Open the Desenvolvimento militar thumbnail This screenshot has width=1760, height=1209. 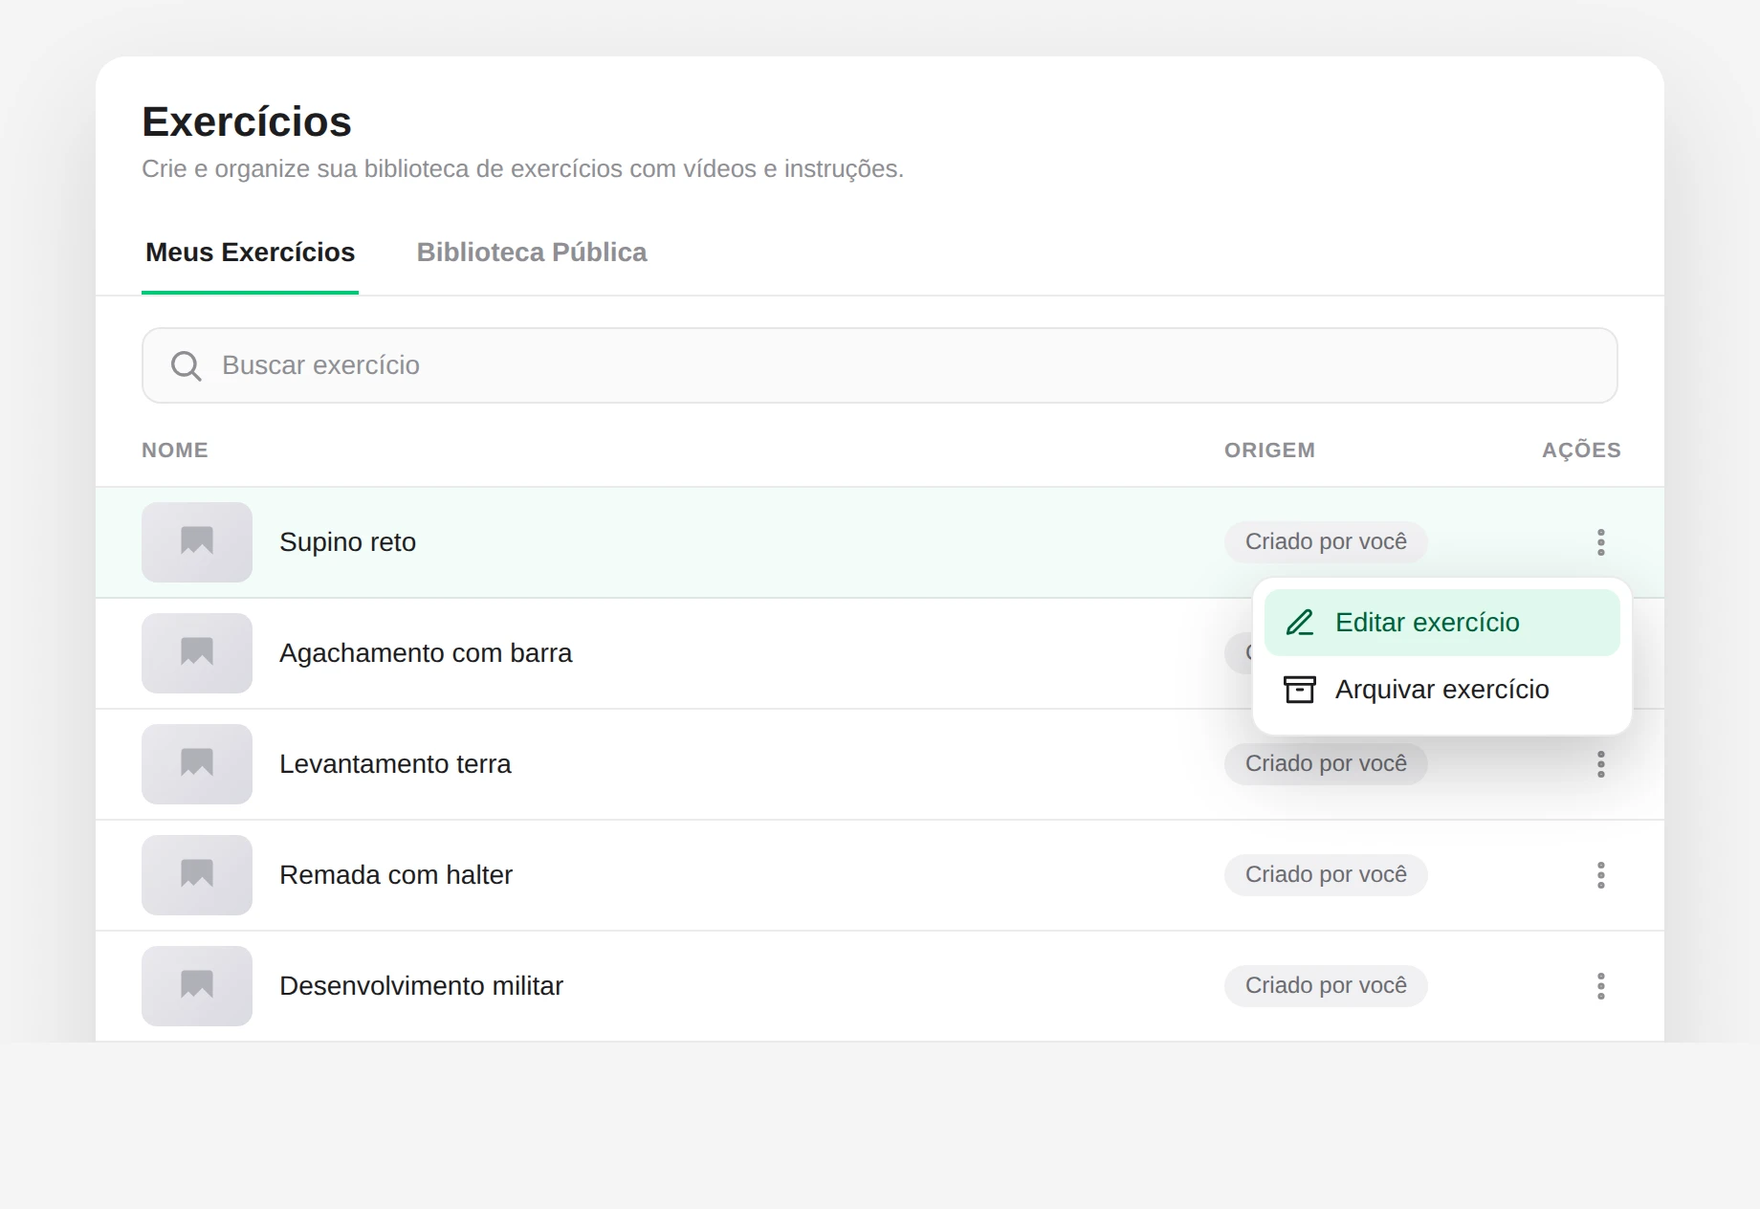pos(197,986)
